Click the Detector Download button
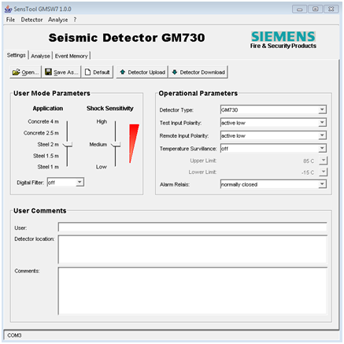Image resolution: width=344 pixels, height=344 pixels. pos(198,72)
